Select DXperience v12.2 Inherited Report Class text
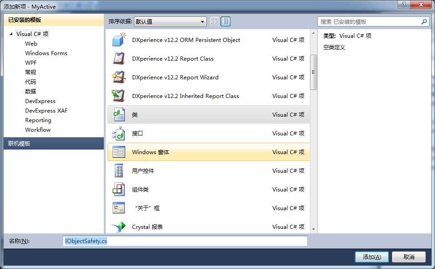435x269 pixels. [x=185, y=96]
